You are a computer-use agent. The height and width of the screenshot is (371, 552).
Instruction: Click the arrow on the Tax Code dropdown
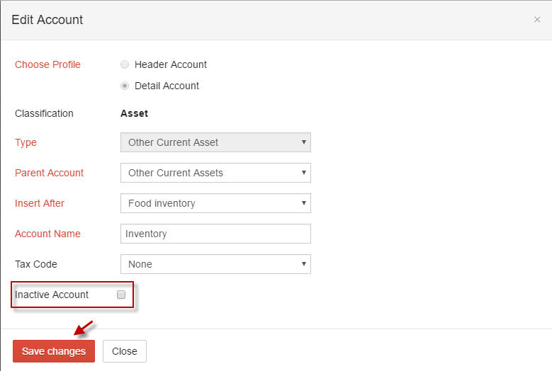303,264
